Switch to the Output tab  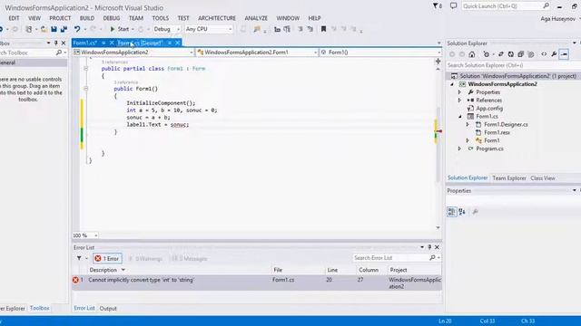(108, 308)
